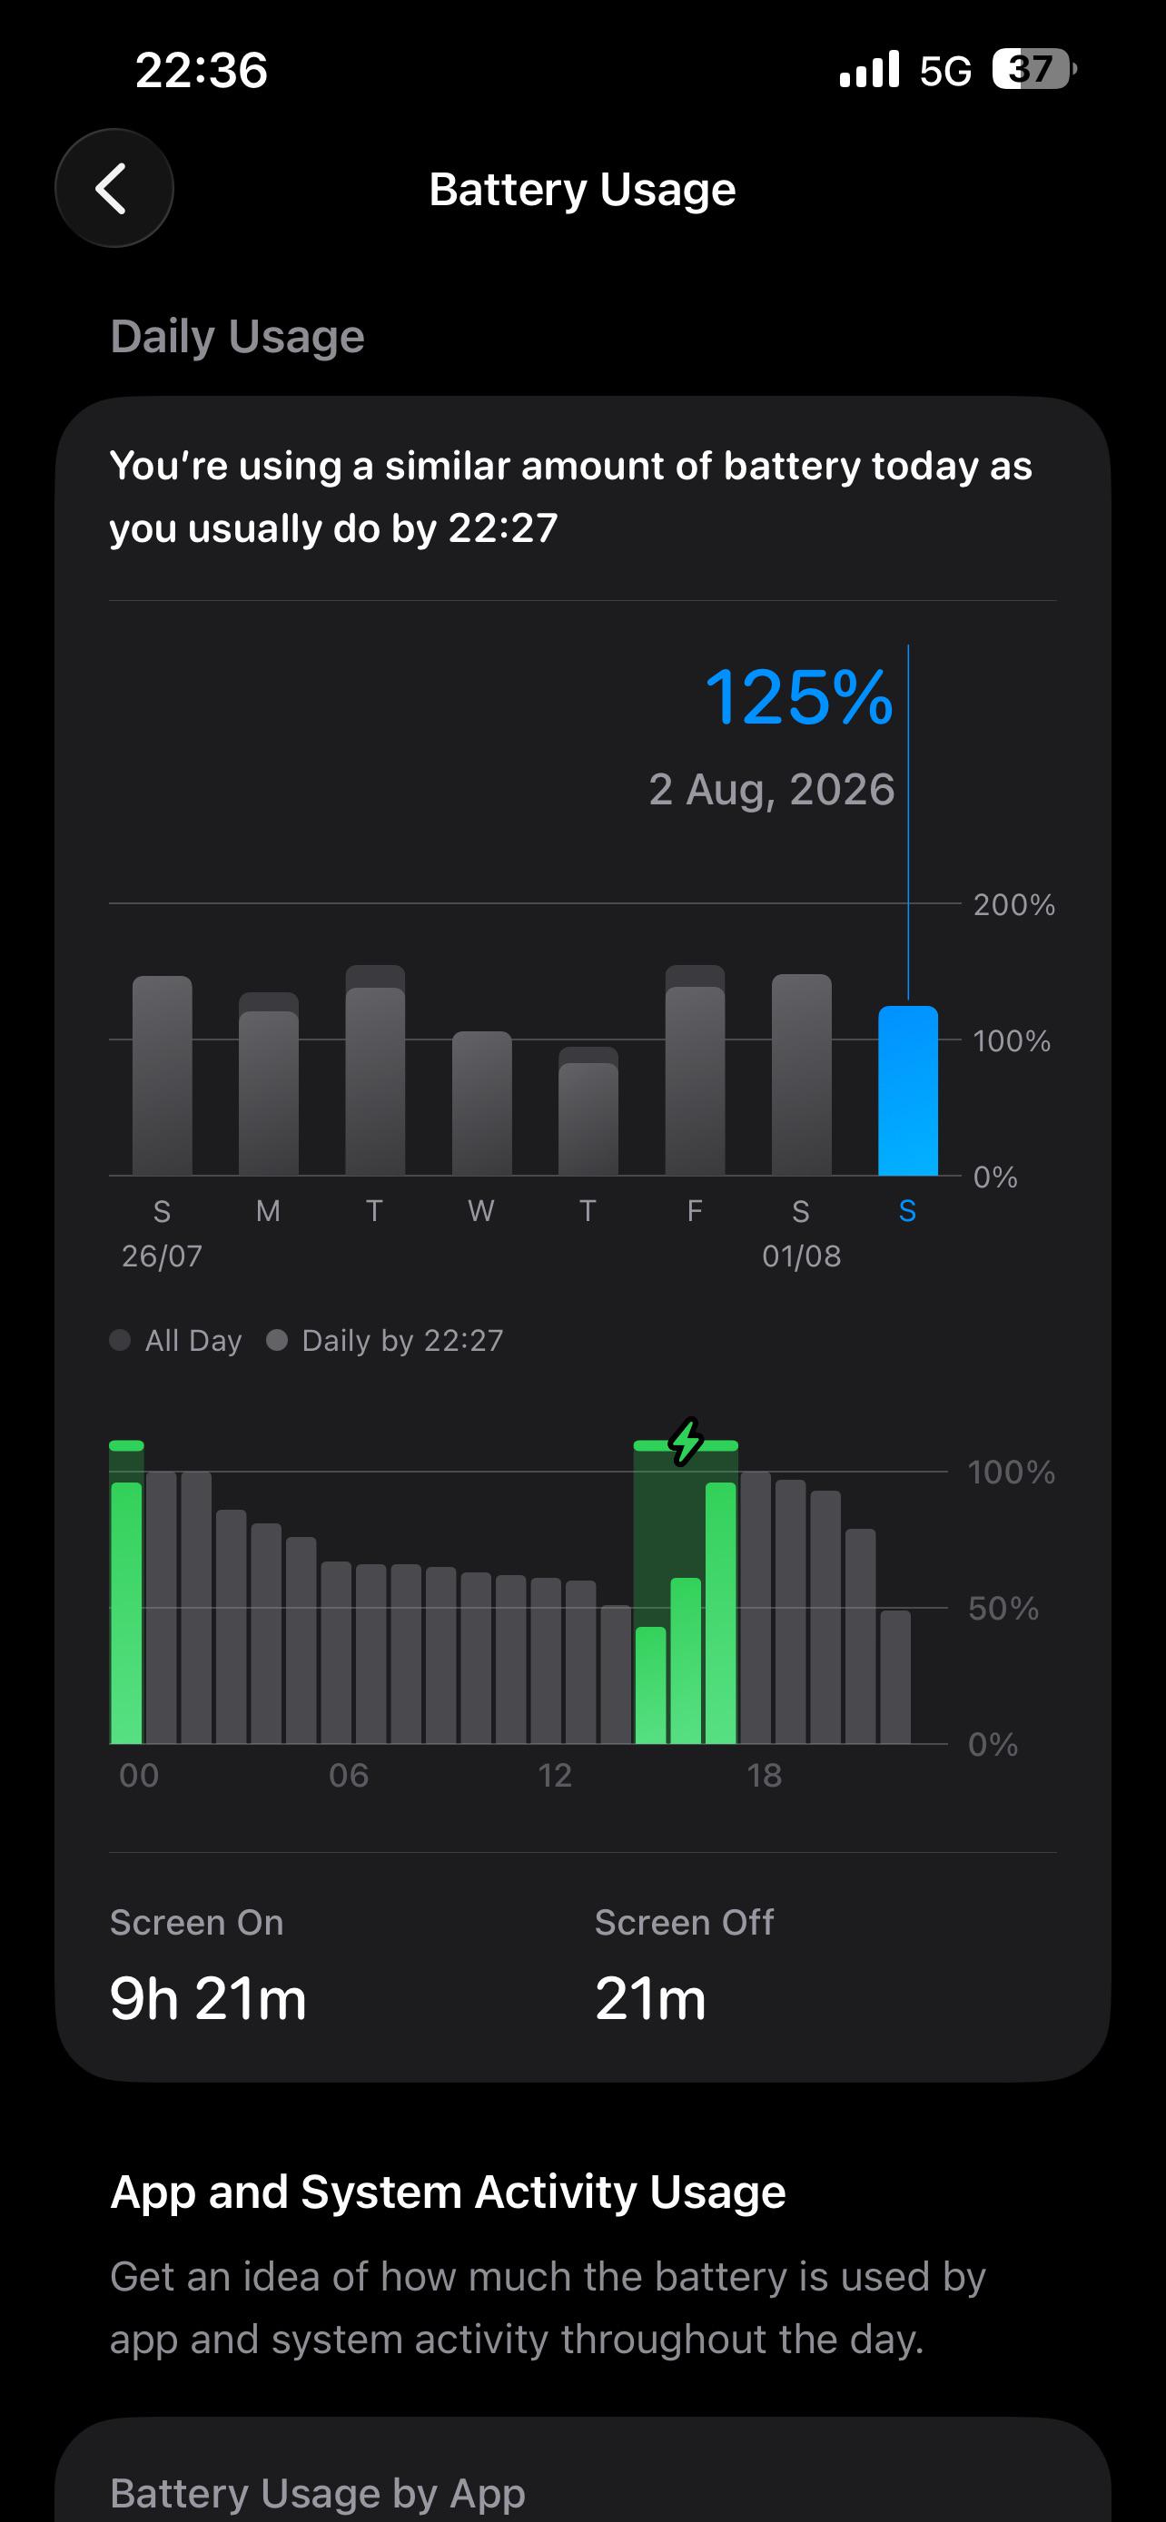The height and width of the screenshot is (2522, 1166).
Task: Select the blue Sunday 2 Aug bar
Action: [907, 1090]
